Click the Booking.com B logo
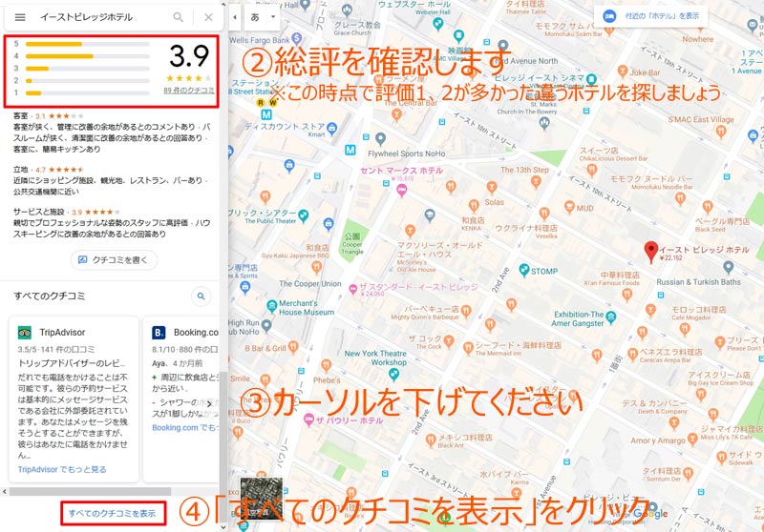Image resolution: width=764 pixels, height=532 pixels. click(159, 332)
